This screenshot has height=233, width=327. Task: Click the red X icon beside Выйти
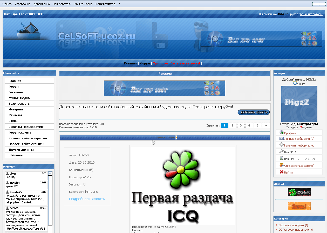[281, 172]
